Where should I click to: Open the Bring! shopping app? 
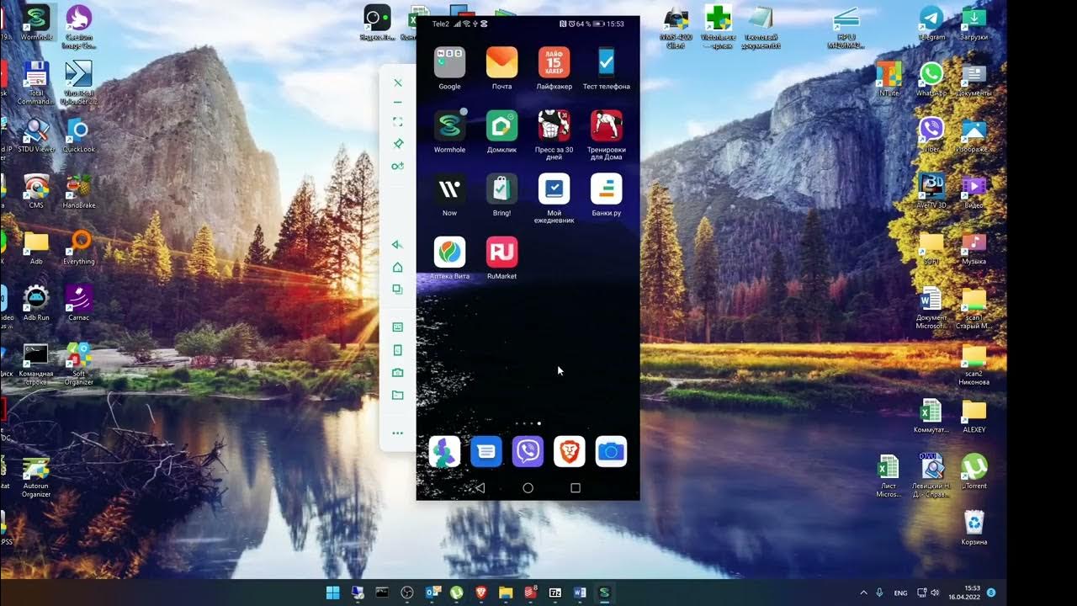[501, 189]
